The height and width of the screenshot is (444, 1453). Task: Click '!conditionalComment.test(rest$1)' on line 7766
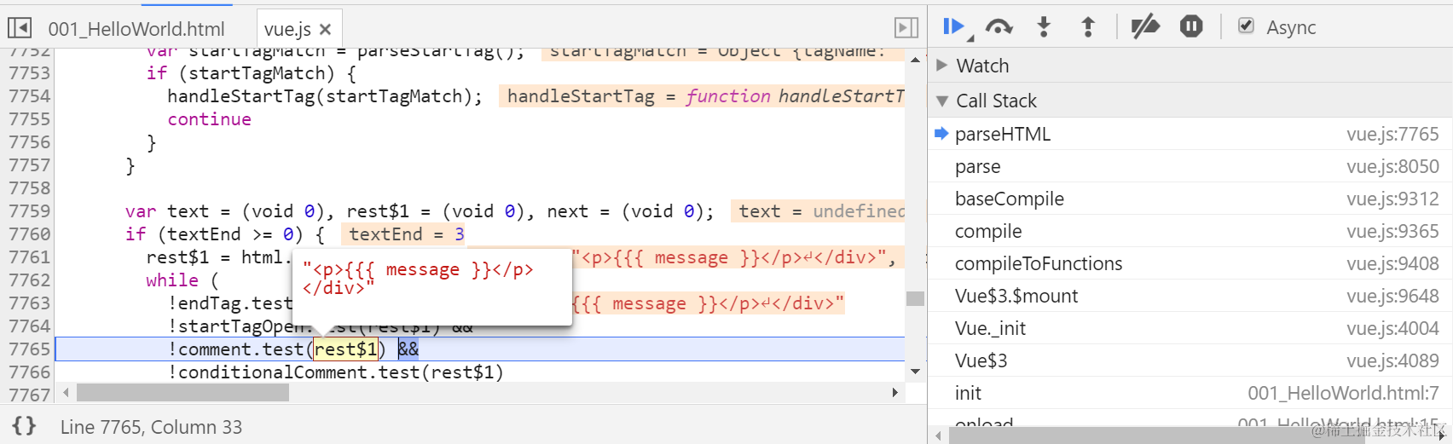pyautogui.click(x=336, y=372)
